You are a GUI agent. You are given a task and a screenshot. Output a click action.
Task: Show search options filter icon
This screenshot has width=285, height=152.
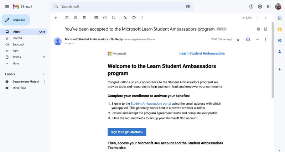point(188,6)
